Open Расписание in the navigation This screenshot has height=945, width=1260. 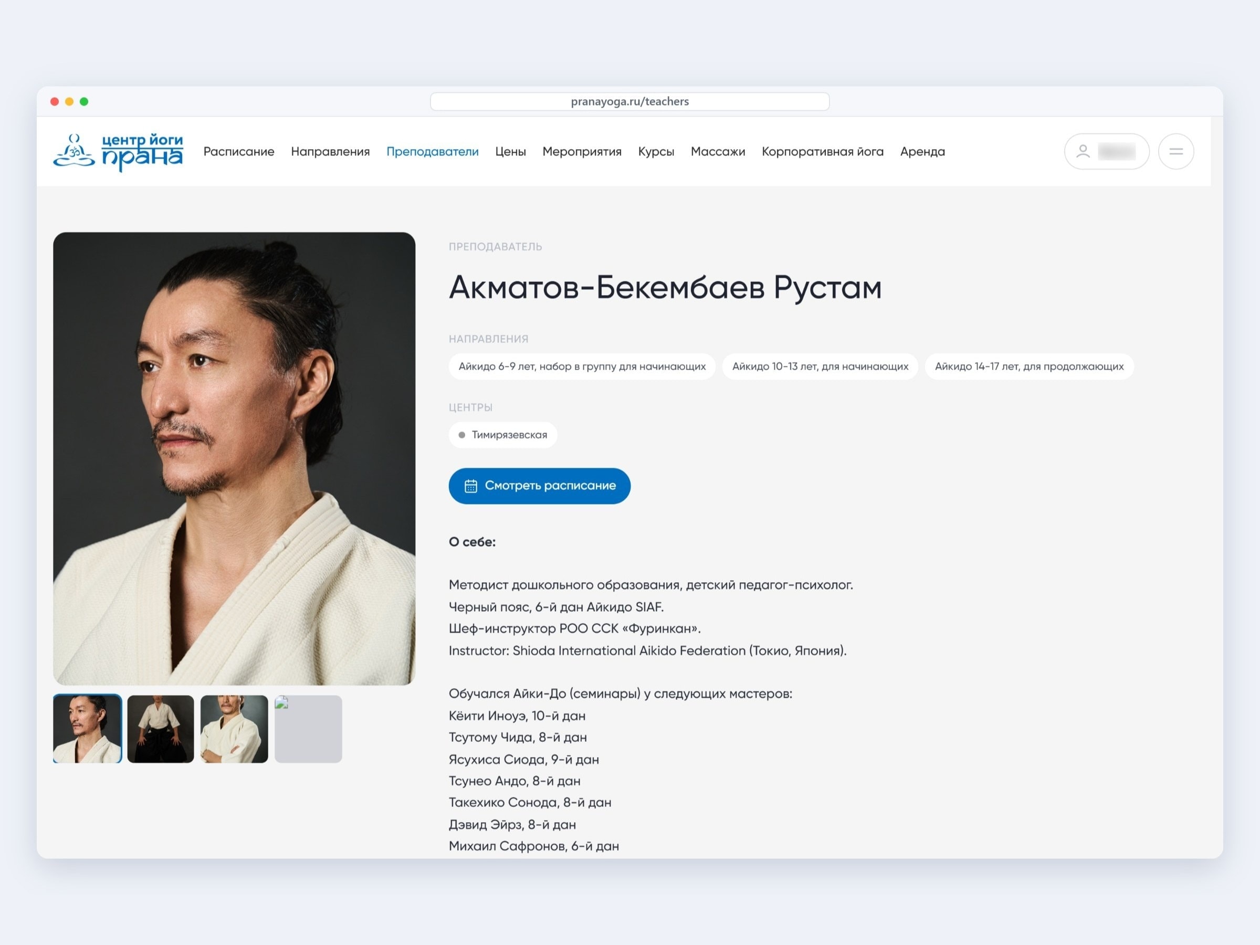(x=239, y=152)
